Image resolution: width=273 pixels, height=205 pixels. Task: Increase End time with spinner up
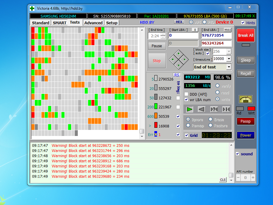tap(163, 34)
